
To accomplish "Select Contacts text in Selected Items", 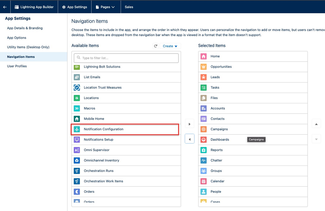I will 218,119.
